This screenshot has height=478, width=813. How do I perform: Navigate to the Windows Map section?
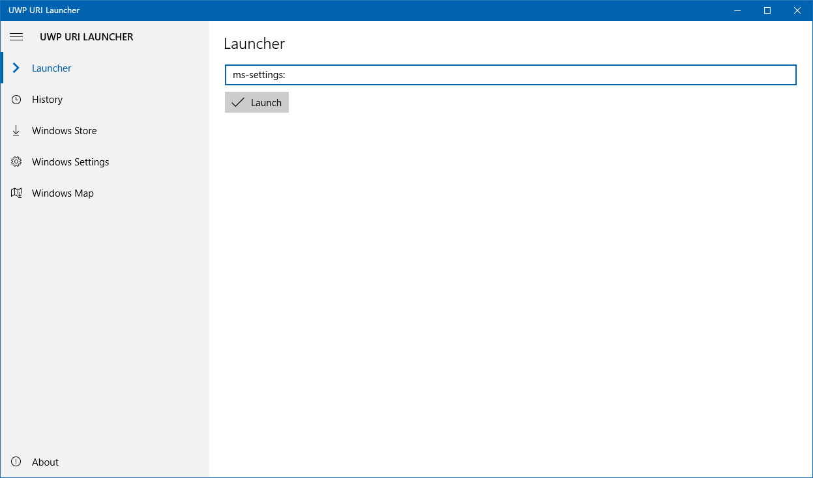[62, 193]
